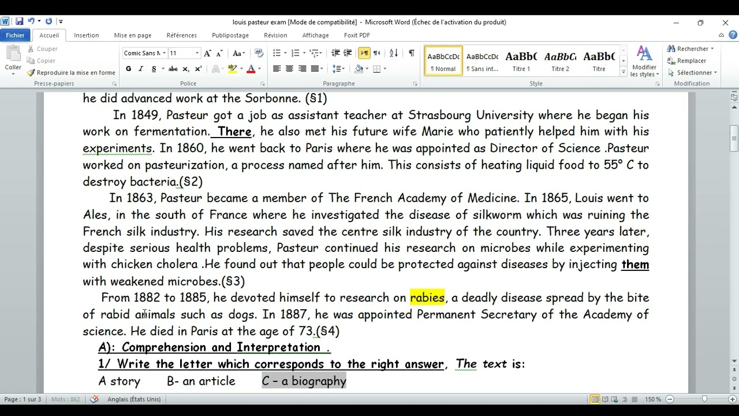739x416 pixels.
Task: Click the Undo arrow icon
Action: (x=31, y=22)
